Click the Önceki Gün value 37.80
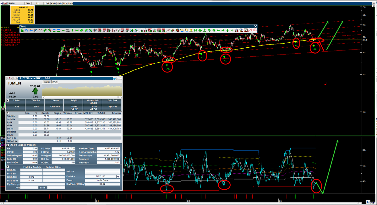Image resolution: width=377 pixels, height=205 pixels. [x=93, y=103]
